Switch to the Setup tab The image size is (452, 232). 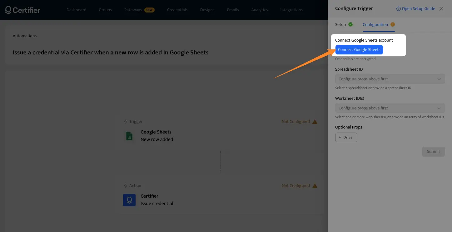coord(340,25)
